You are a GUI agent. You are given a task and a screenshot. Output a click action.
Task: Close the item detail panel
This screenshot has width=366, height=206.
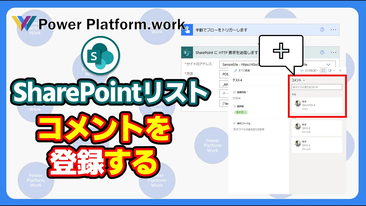coord(340,70)
